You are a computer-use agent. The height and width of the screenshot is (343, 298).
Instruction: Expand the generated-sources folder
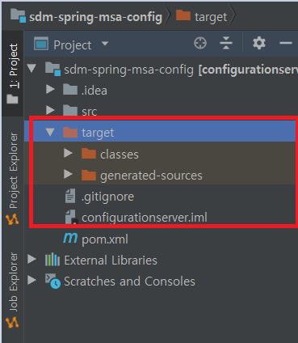[68, 174]
